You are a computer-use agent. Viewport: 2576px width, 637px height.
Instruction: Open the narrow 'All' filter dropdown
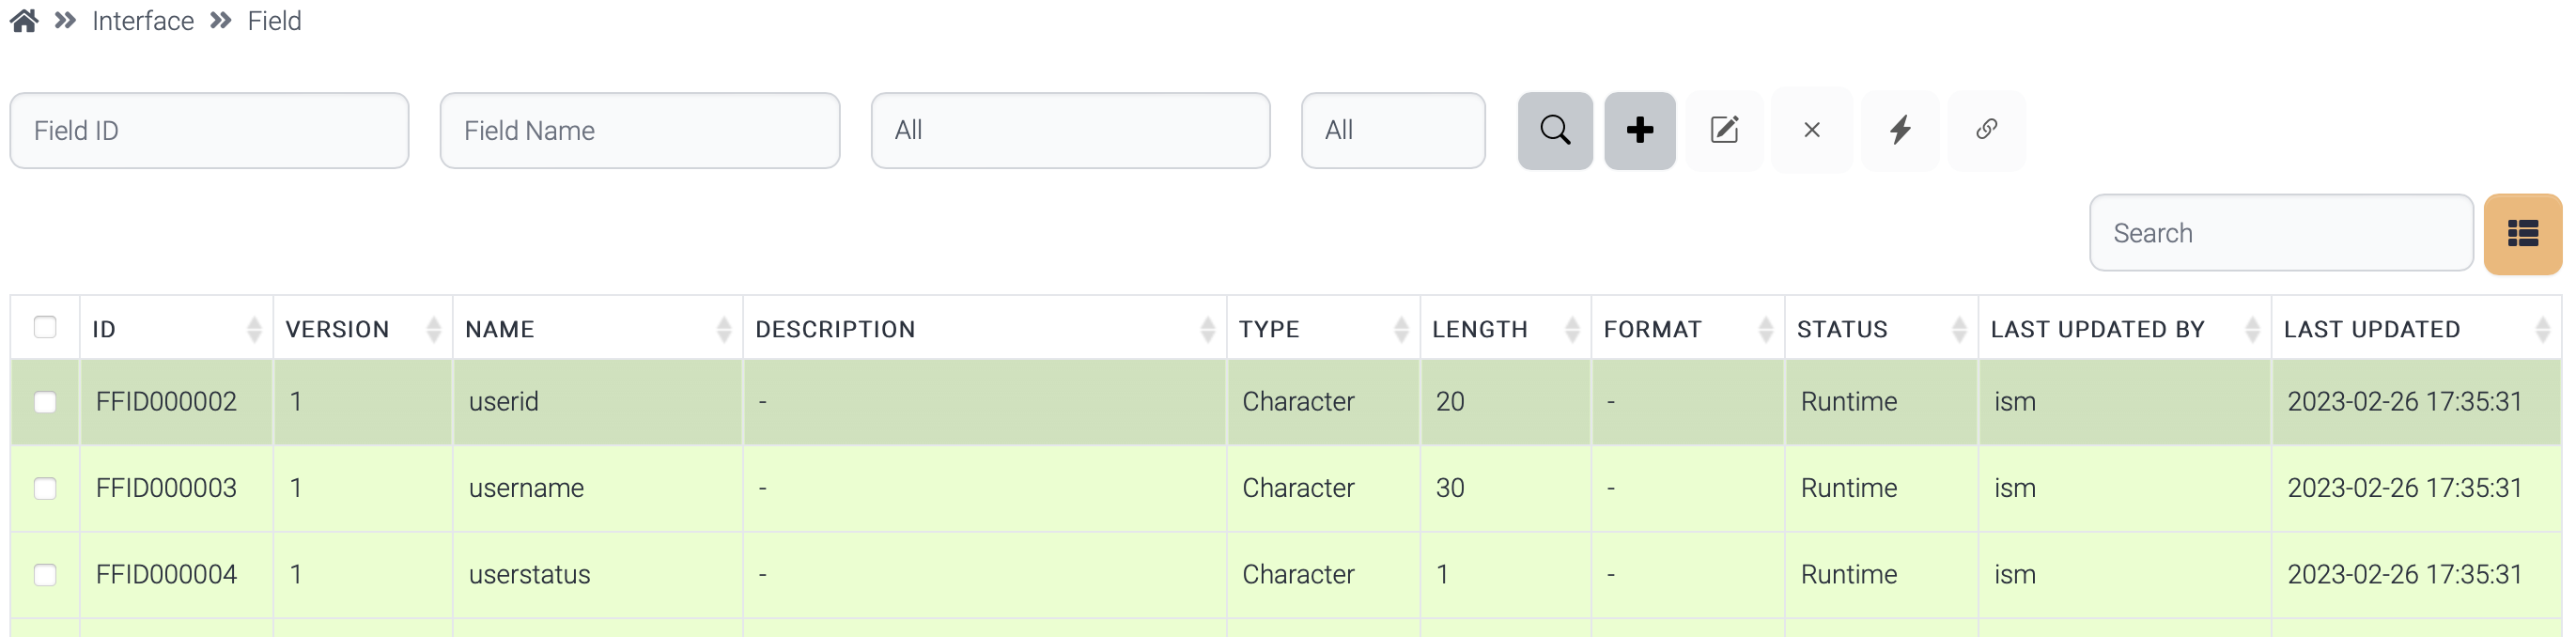tap(1392, 130)
